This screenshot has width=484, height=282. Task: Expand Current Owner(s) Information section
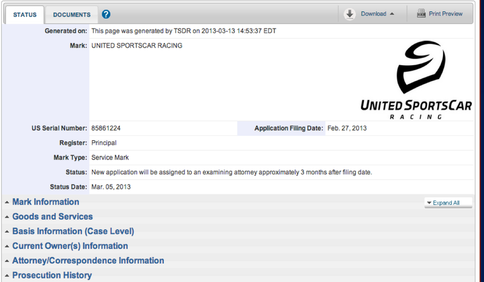(x=70, y=246)
